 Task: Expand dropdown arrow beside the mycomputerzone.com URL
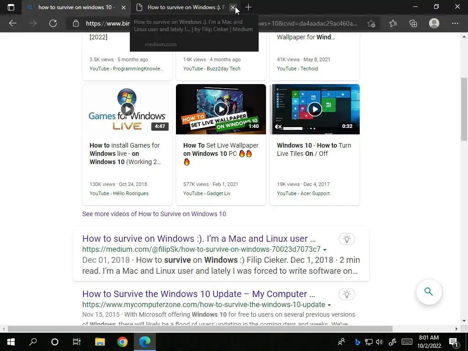(x=329, y=305)
